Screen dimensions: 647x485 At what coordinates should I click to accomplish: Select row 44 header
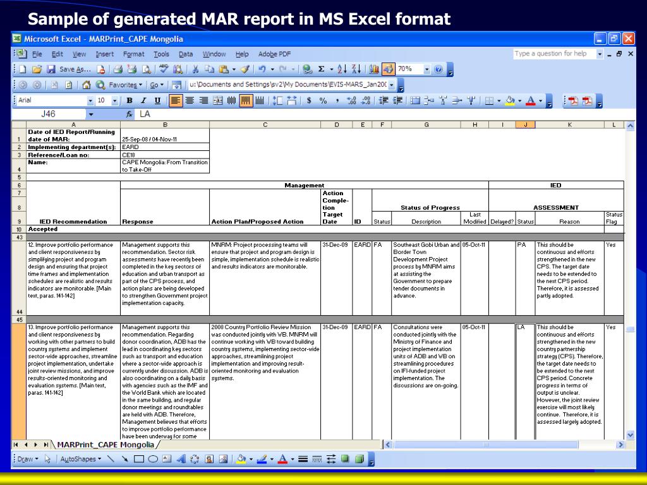pos(18,278)
